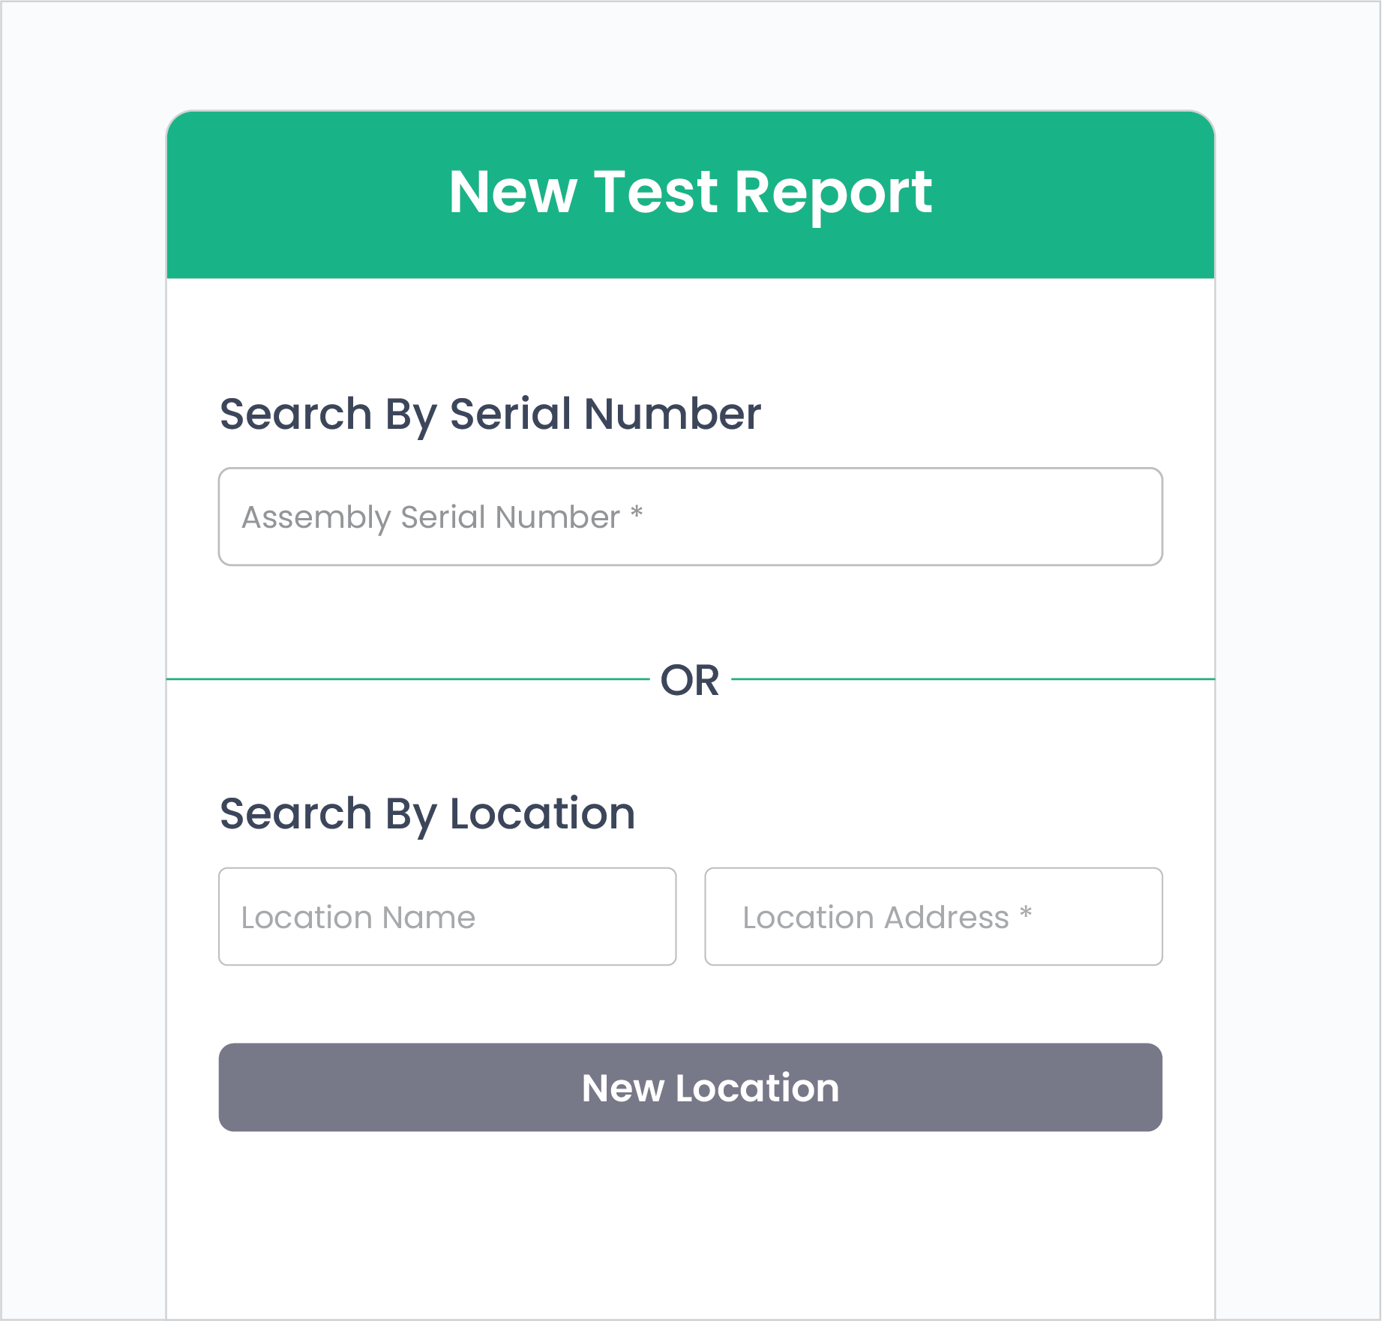This screenshot has height=1321, width=1382.
Task: Click the word Location on the gray button
Action: pyautogui.click(x=757, y=1088)
